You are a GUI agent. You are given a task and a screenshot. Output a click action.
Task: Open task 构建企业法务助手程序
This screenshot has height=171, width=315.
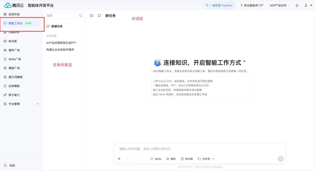coord(60,50)
